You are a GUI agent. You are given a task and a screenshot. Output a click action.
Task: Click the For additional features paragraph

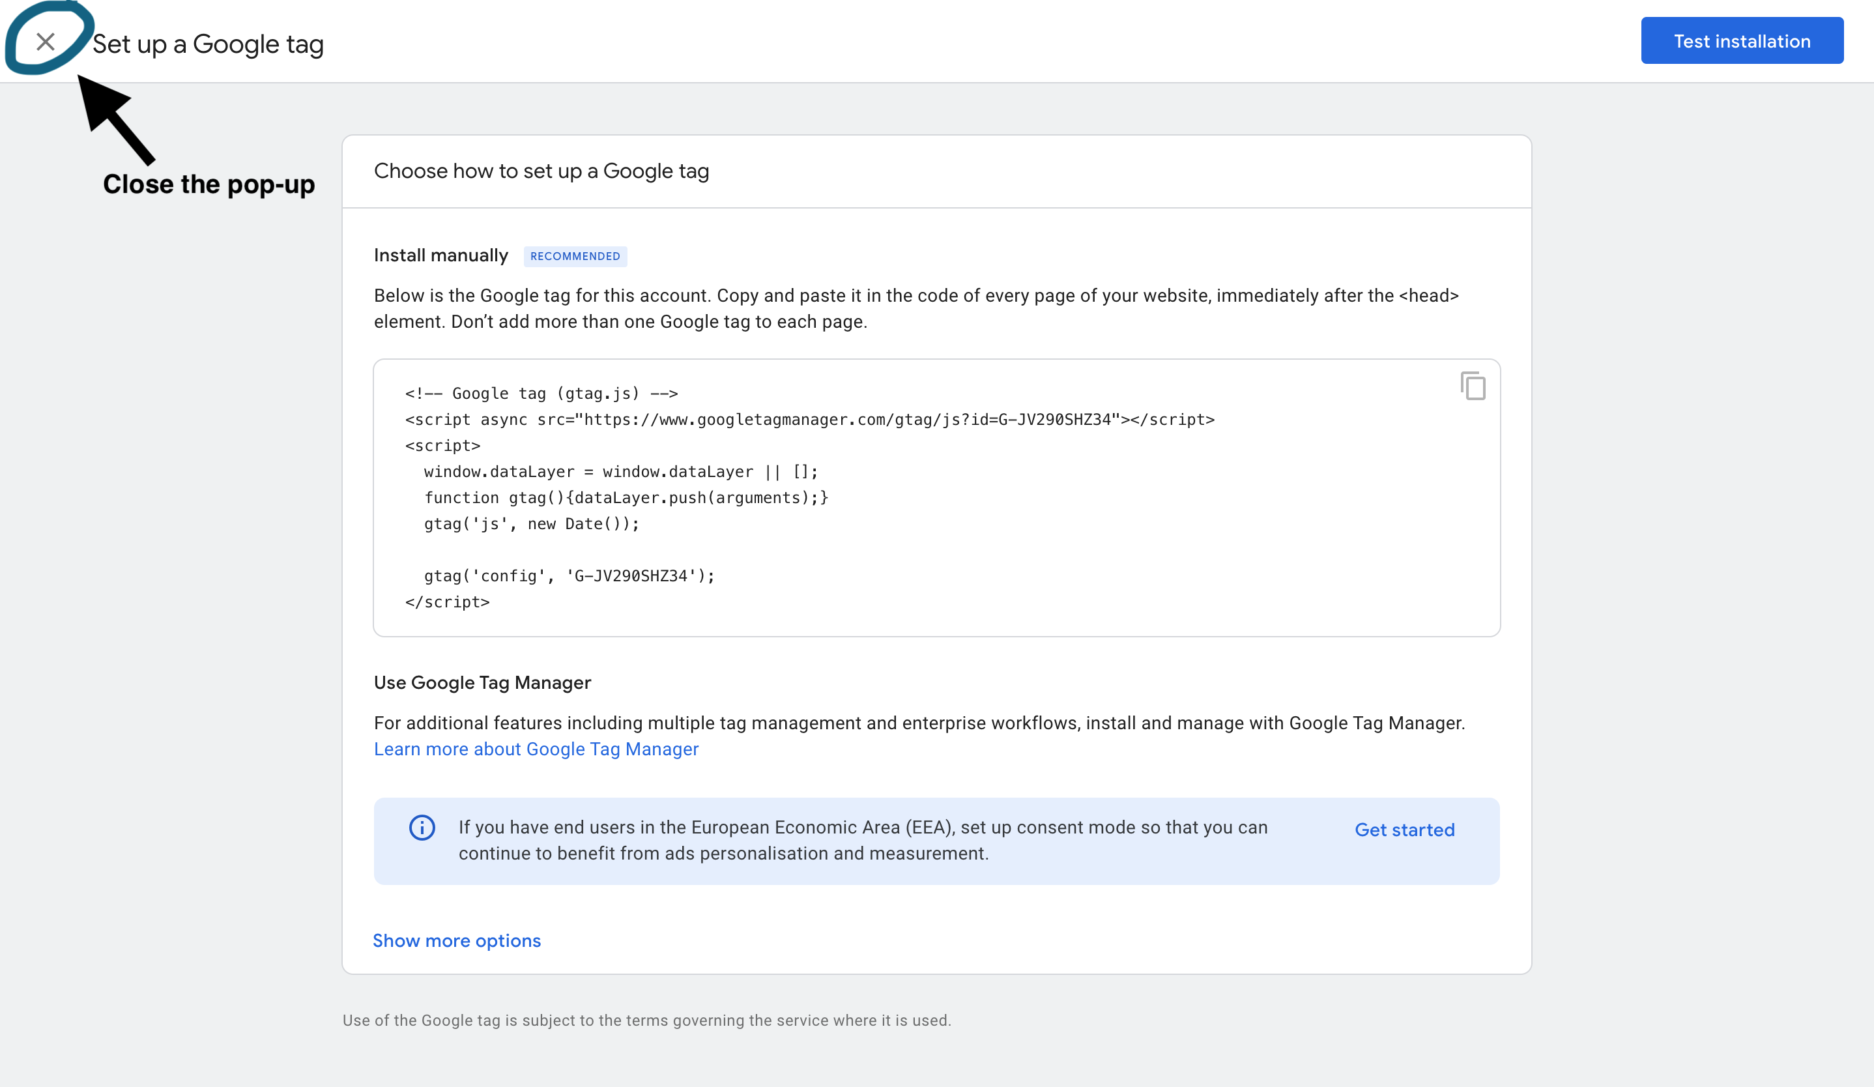click(x=919, y=723)
